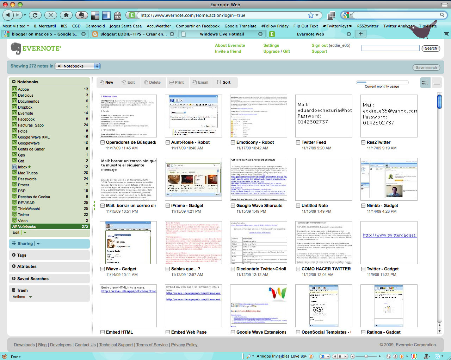Image resolution: width=451 pixels, height=360 pixels.
Task: Switch to list view
Action: pyautogui.click(x=437, y=83)
